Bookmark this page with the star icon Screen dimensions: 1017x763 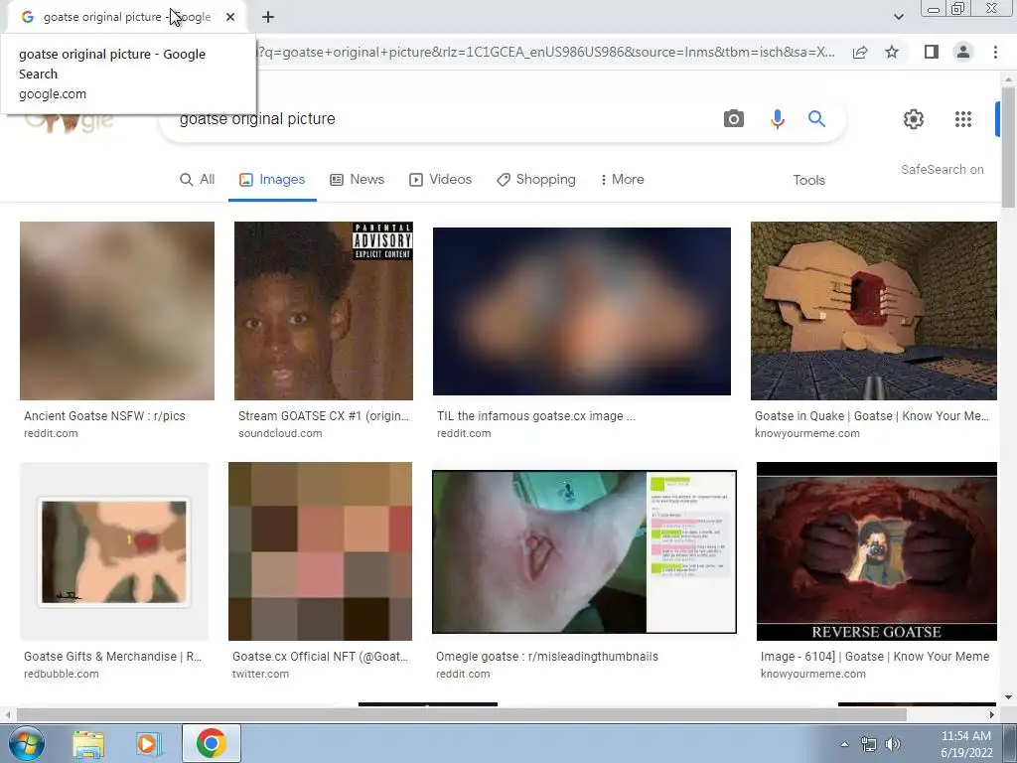pyautogui.click(x=892, y=52)
